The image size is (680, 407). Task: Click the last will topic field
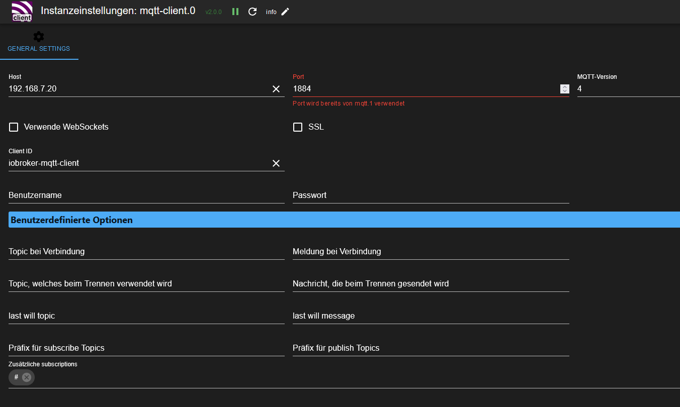146,316
